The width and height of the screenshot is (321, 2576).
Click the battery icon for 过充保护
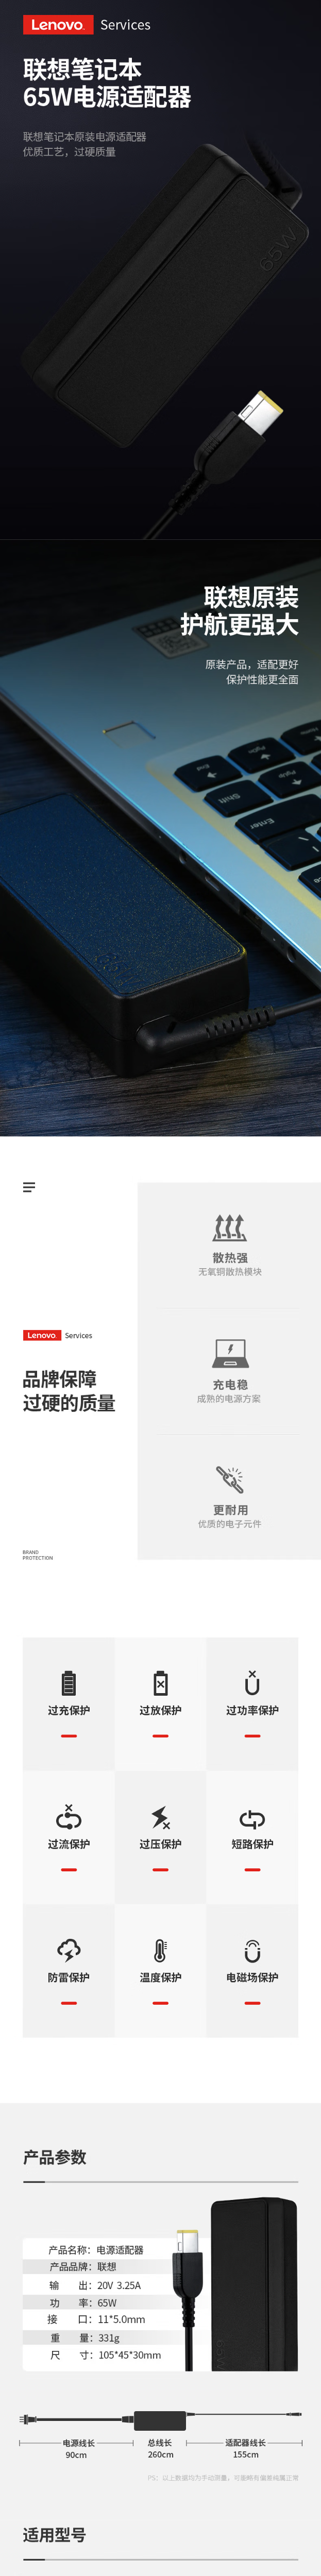(69, 1682)
